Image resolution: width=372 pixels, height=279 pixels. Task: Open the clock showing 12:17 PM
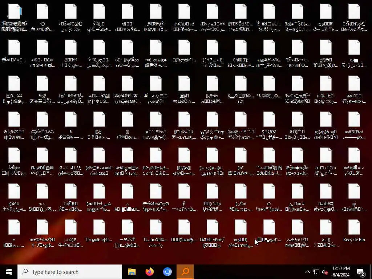tap(341, 272)
